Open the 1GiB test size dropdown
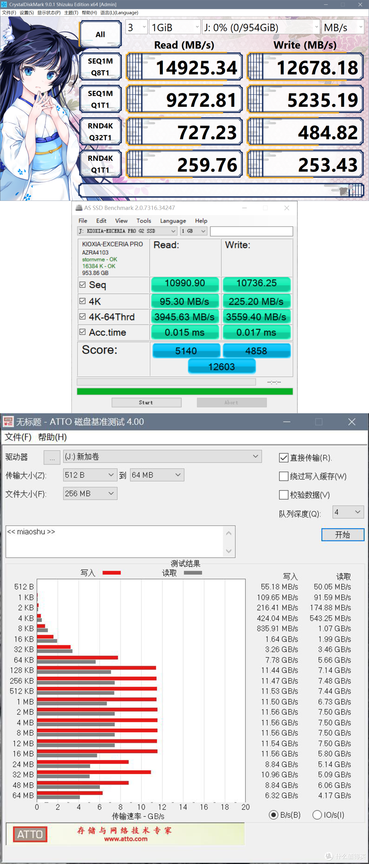Screen dimensions: 369x864 (175, 27)
